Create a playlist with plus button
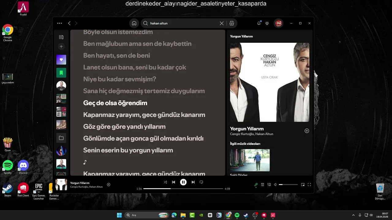 pos(61,46)
